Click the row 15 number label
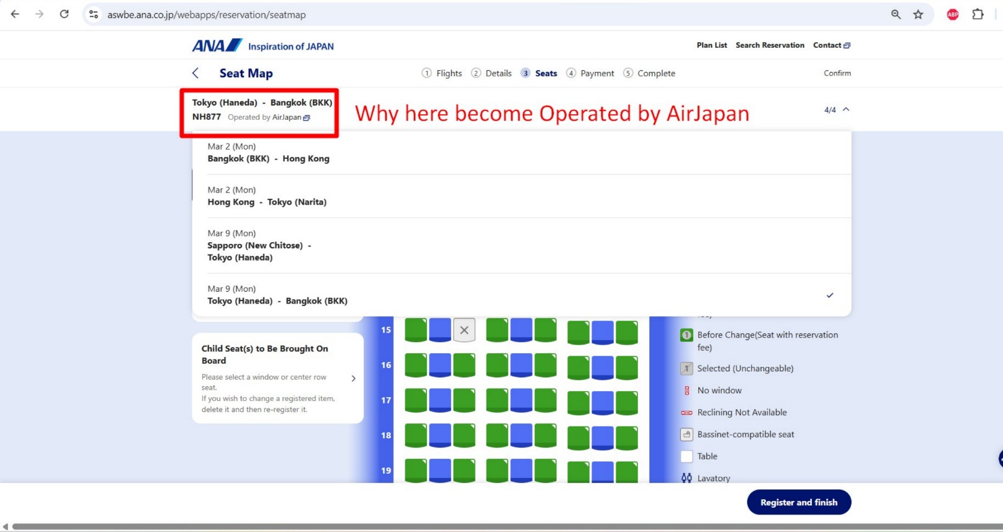 coord(386,330)
